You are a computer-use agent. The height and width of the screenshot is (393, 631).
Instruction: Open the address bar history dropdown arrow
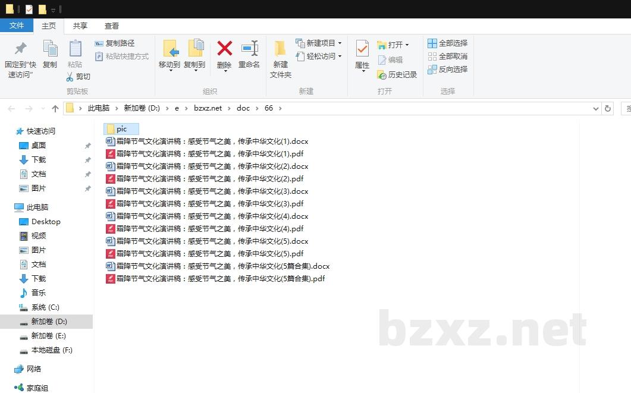596,109
